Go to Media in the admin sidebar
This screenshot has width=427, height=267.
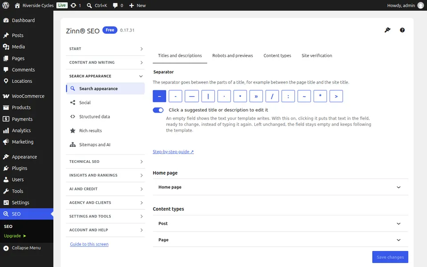click(x=27, y=47)
